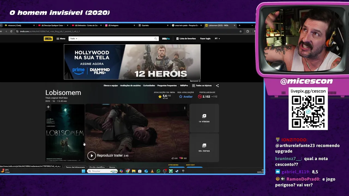Click the share icon

[217, 85]
